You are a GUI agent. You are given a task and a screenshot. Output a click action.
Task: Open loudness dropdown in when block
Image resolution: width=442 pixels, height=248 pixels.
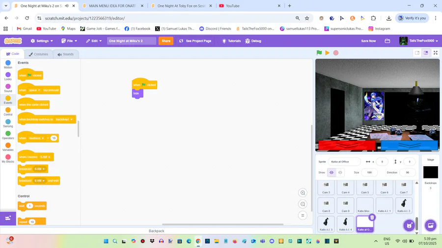(36, 138)
